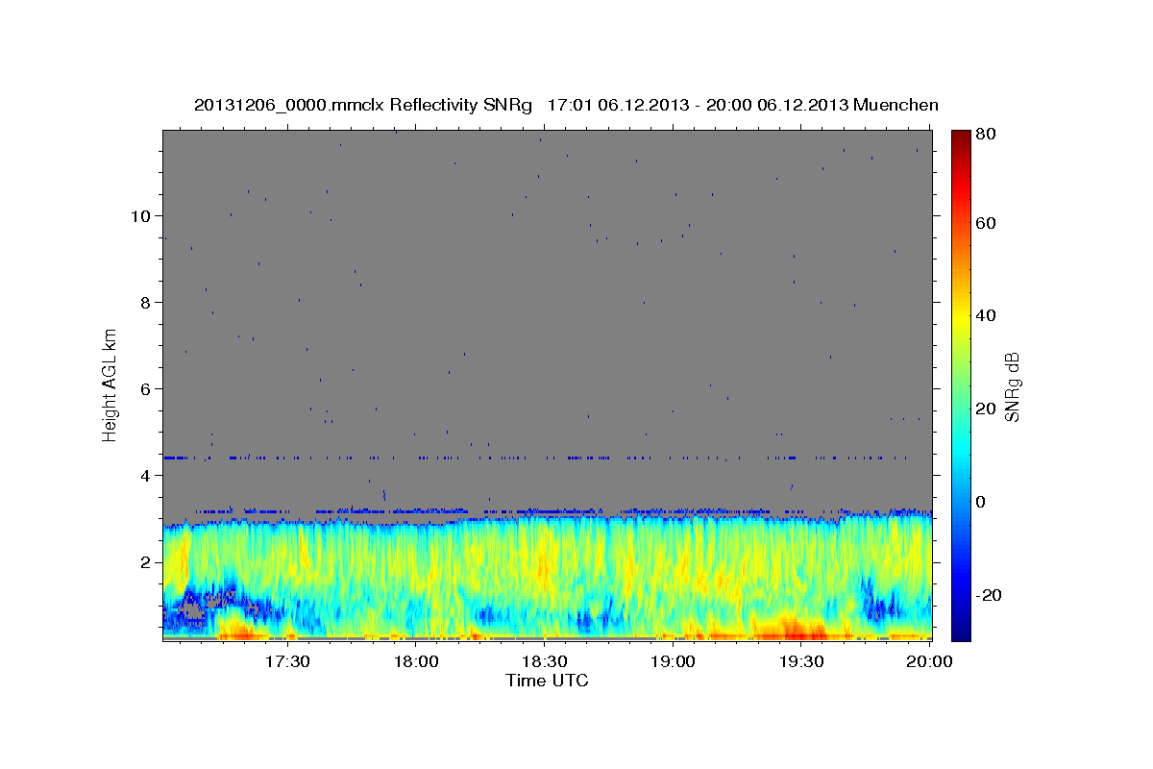Select the 19:00 time tick label
This screenshot has height=769, width=1153.
coord(674,662)
